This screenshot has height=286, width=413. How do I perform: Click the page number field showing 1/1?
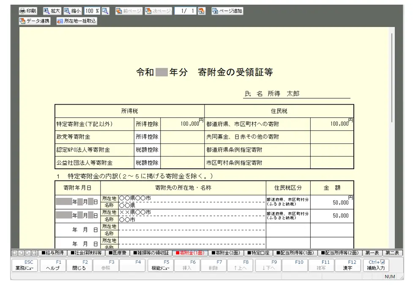pos(186,11)
